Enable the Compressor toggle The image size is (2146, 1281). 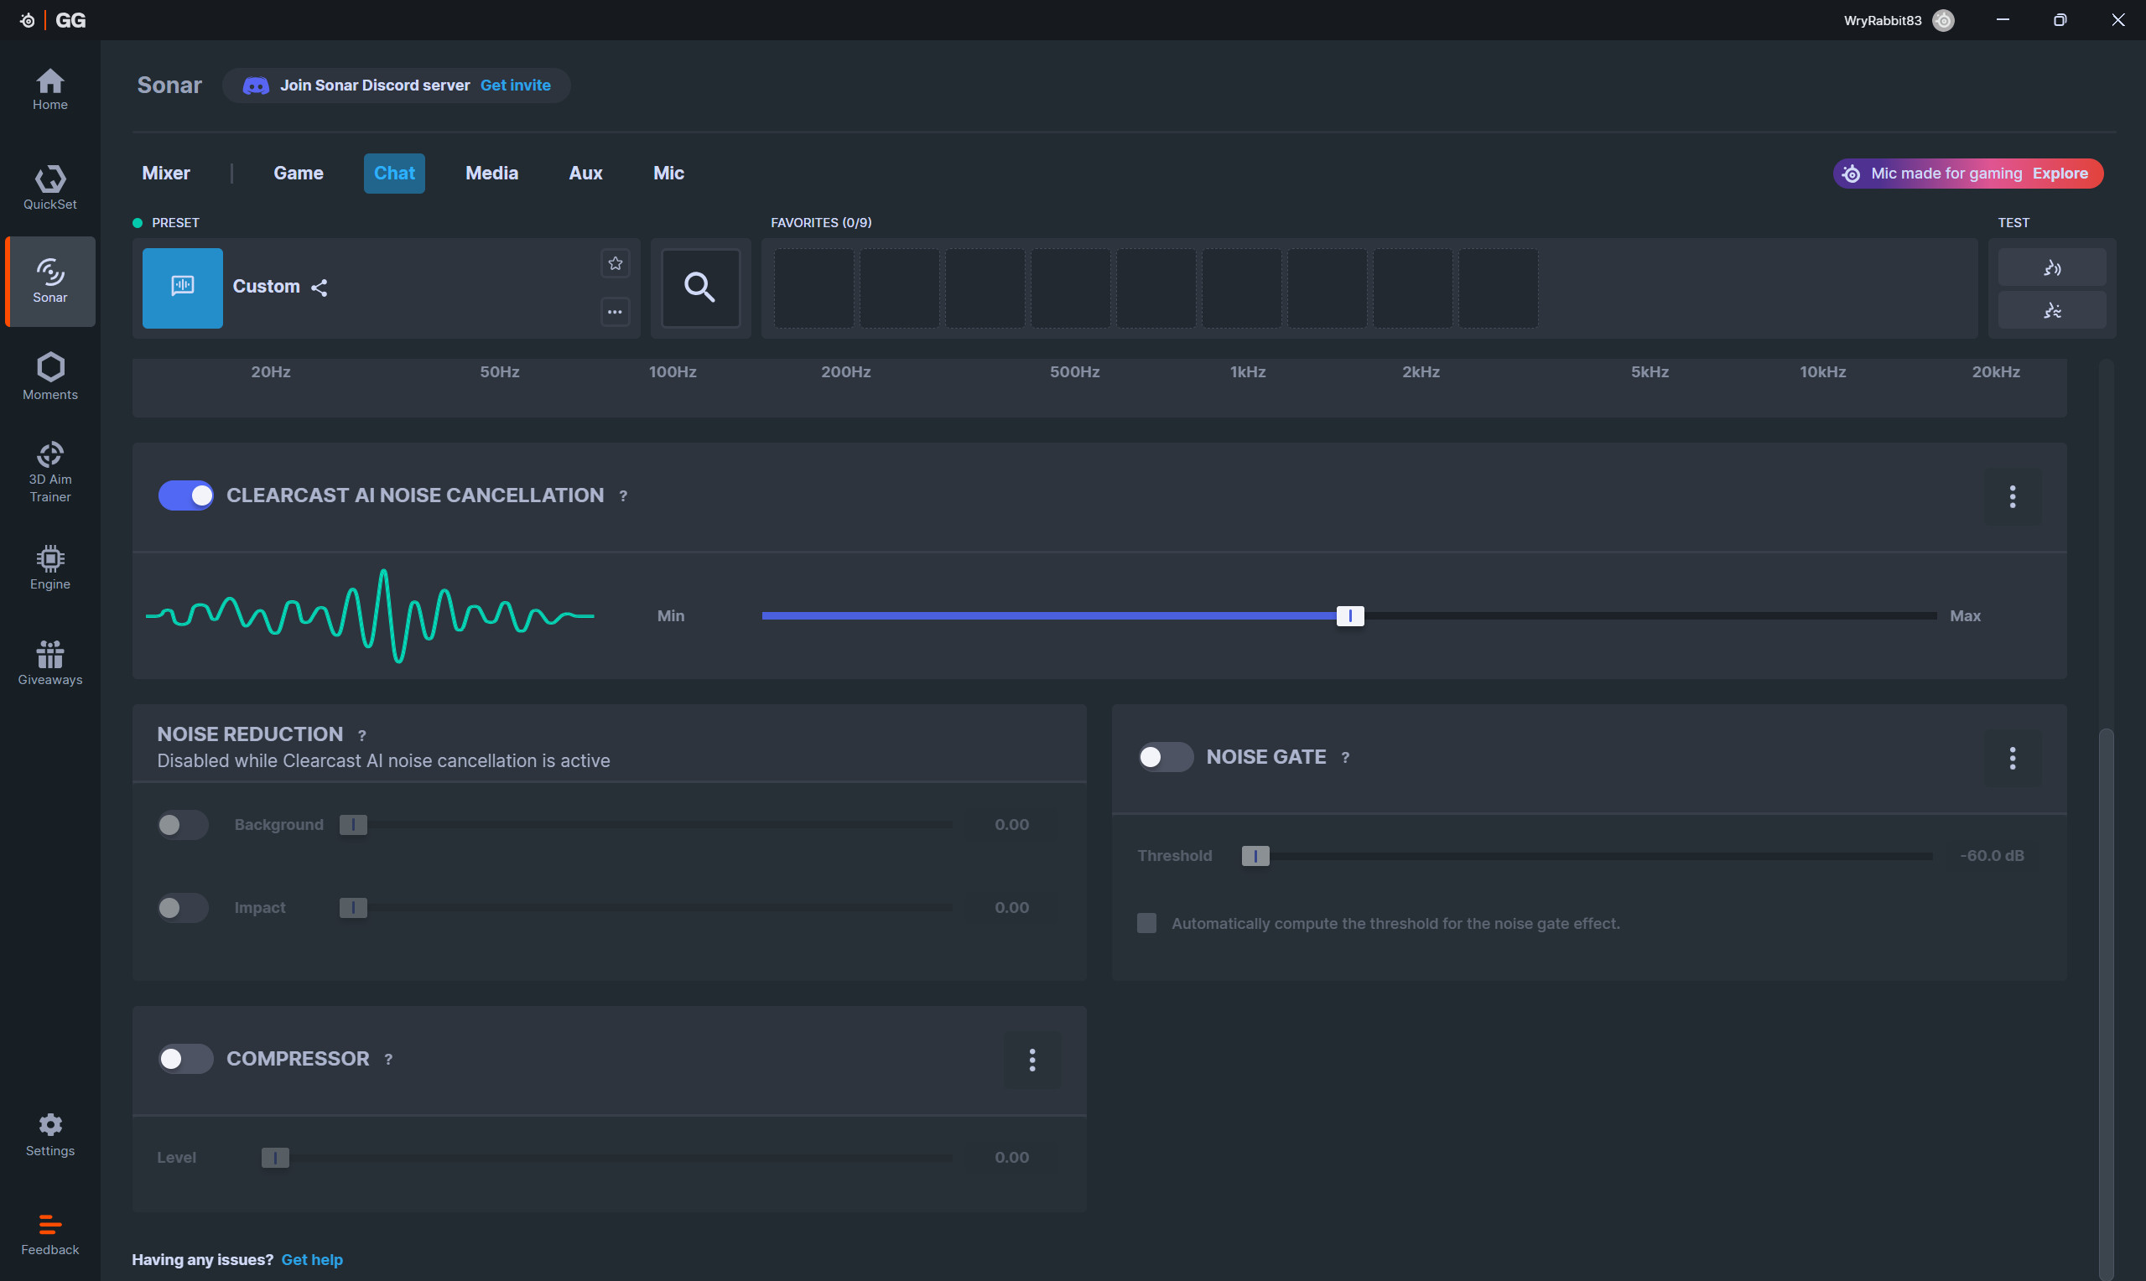pos(185,1059)
